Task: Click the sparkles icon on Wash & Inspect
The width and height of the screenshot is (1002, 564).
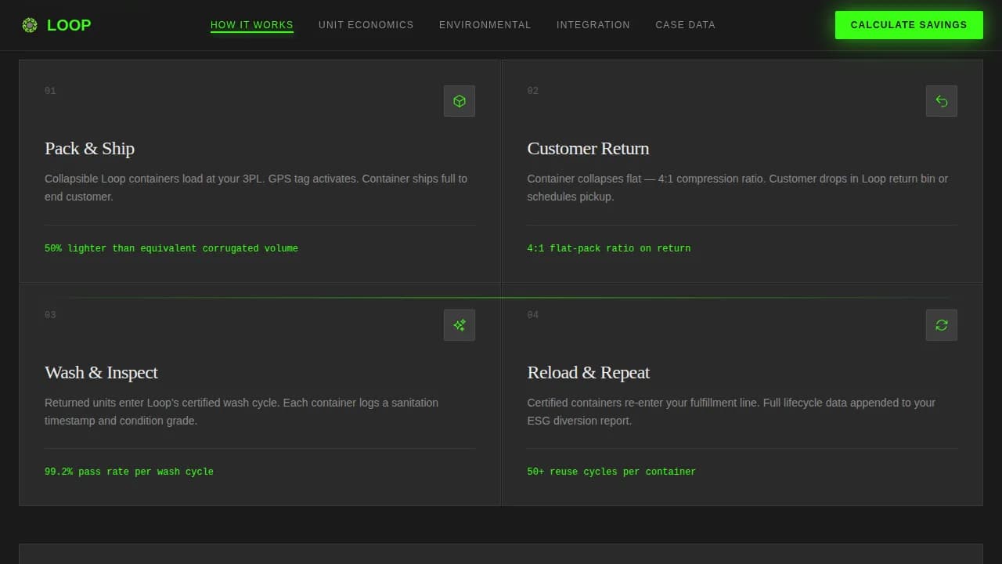Action: [460, 325]
